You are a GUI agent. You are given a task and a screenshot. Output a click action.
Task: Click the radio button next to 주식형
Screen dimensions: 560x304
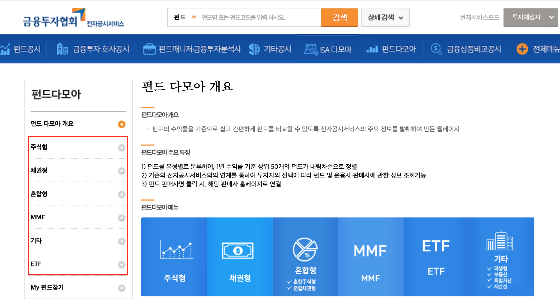coord(122,148)
